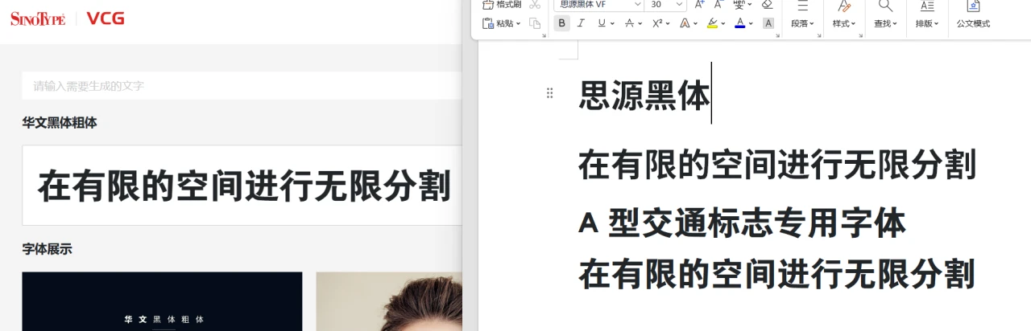Screen dimensions: 1031x331
Task: Open the font color dropdown arrow
Action: click(x=752, y=23)
